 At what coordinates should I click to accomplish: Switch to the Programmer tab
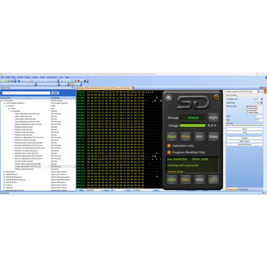232,190
